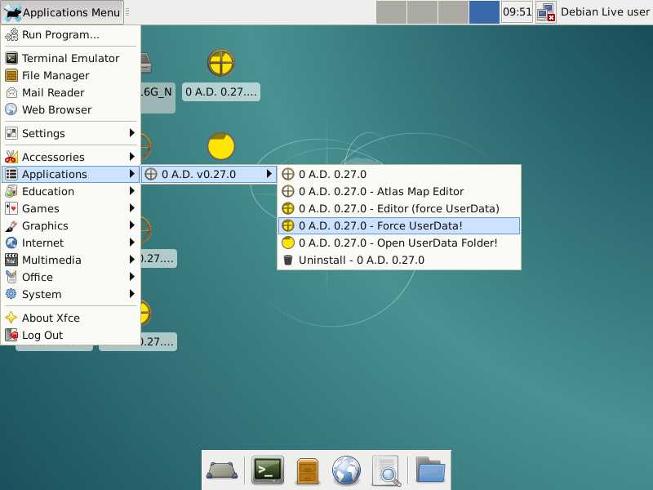Viewport: 653px width, 490px height.
Task: Click the Web Browser globe menu icon
Action: [11, 109]
